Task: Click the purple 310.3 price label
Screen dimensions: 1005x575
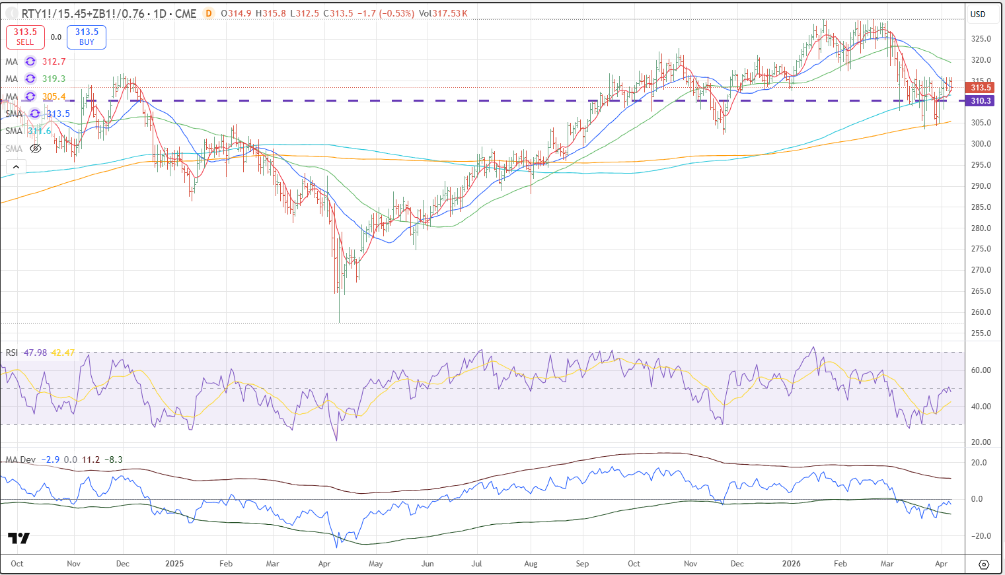Action: coord(981,101)
